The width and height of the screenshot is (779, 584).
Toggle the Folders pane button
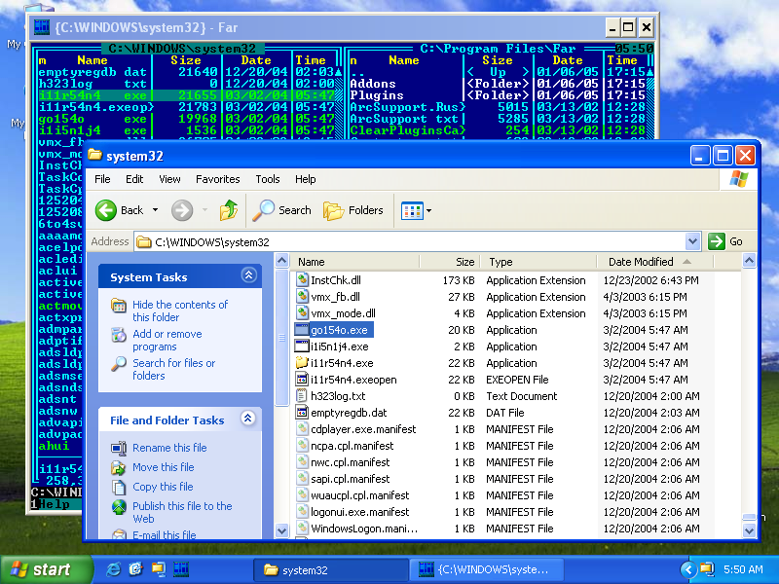coord(353,210)
